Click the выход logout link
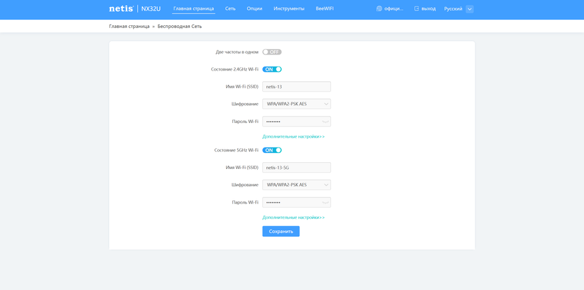 tap(428, 9)
